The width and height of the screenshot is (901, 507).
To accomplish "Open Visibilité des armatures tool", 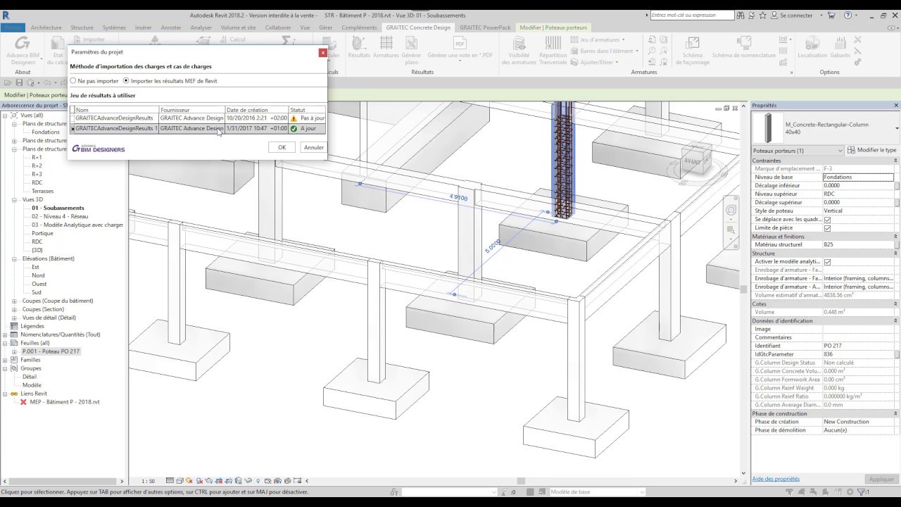I will [x=519, y=50].
